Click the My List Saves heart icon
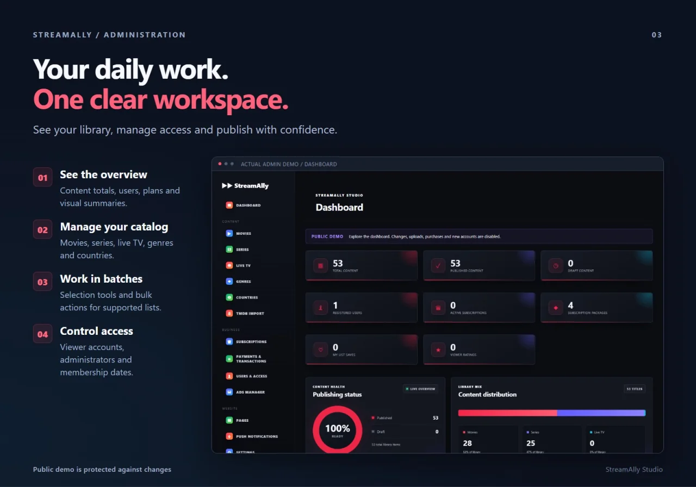Screen dimensions: 696x487 point(320,349)
